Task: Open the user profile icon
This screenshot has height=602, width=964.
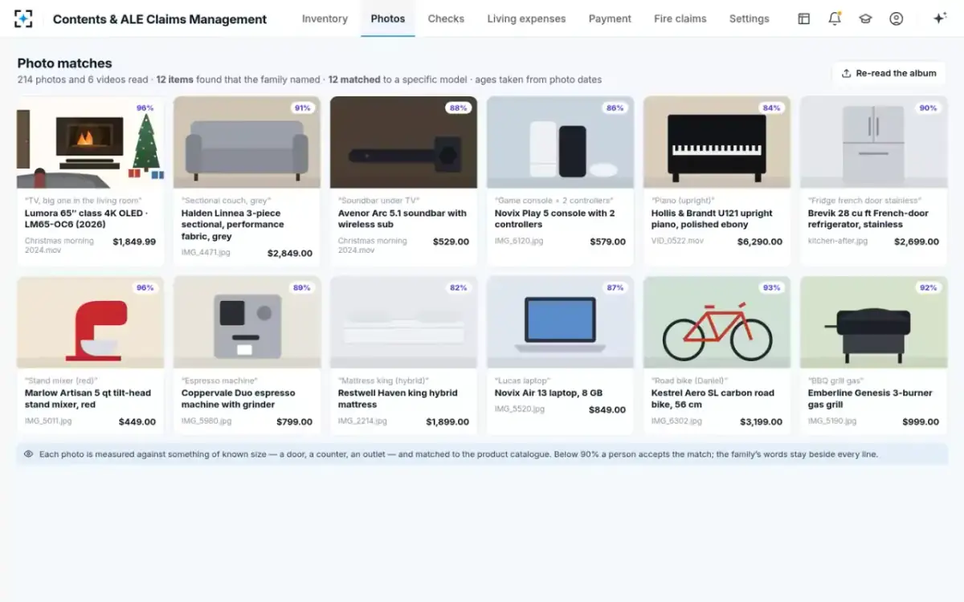Action: tap(897, 18)
